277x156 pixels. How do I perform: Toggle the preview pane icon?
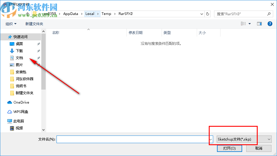coord(259,24)
